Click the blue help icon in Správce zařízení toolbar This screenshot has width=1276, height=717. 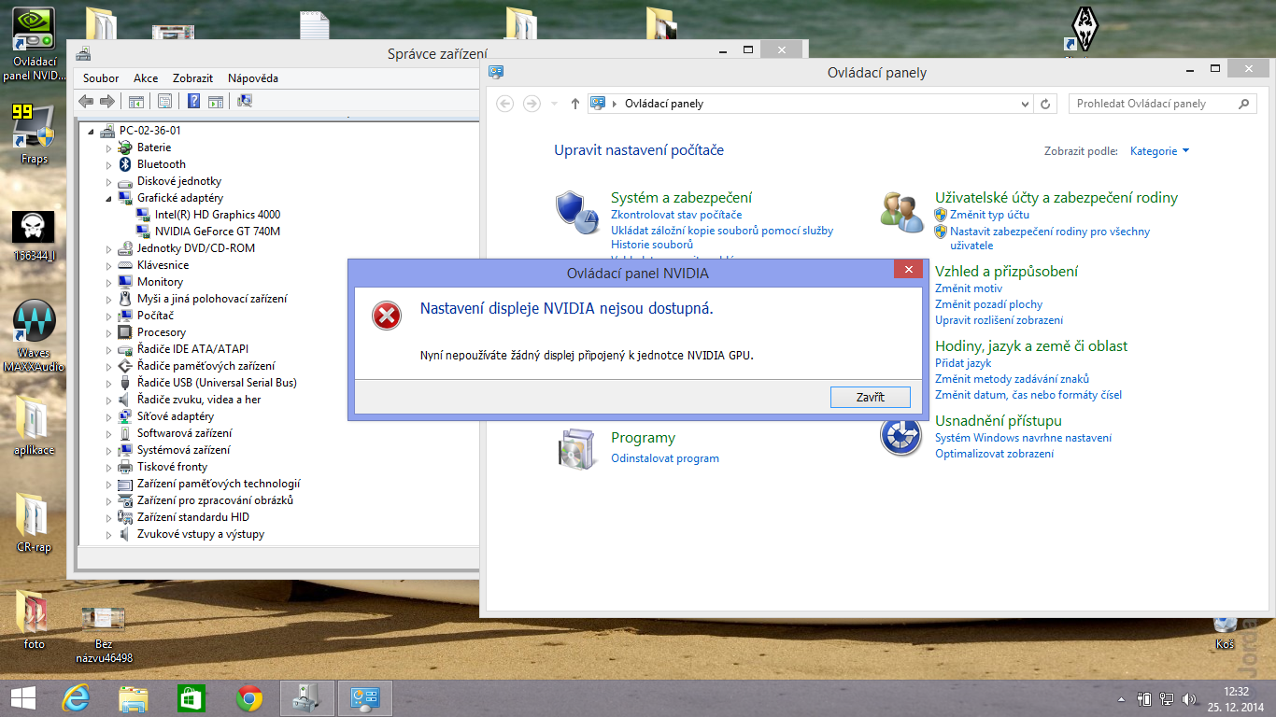(x=193, y=101)
